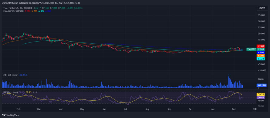
Task: Click the TradingView logo at the bottom left
Action: [11, 115]
